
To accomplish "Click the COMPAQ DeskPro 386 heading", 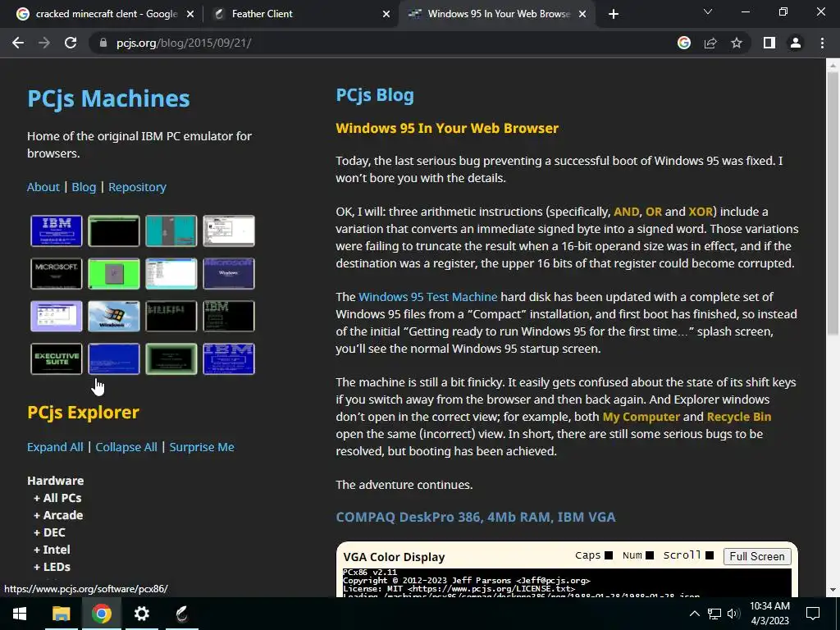I will point(476,517).
